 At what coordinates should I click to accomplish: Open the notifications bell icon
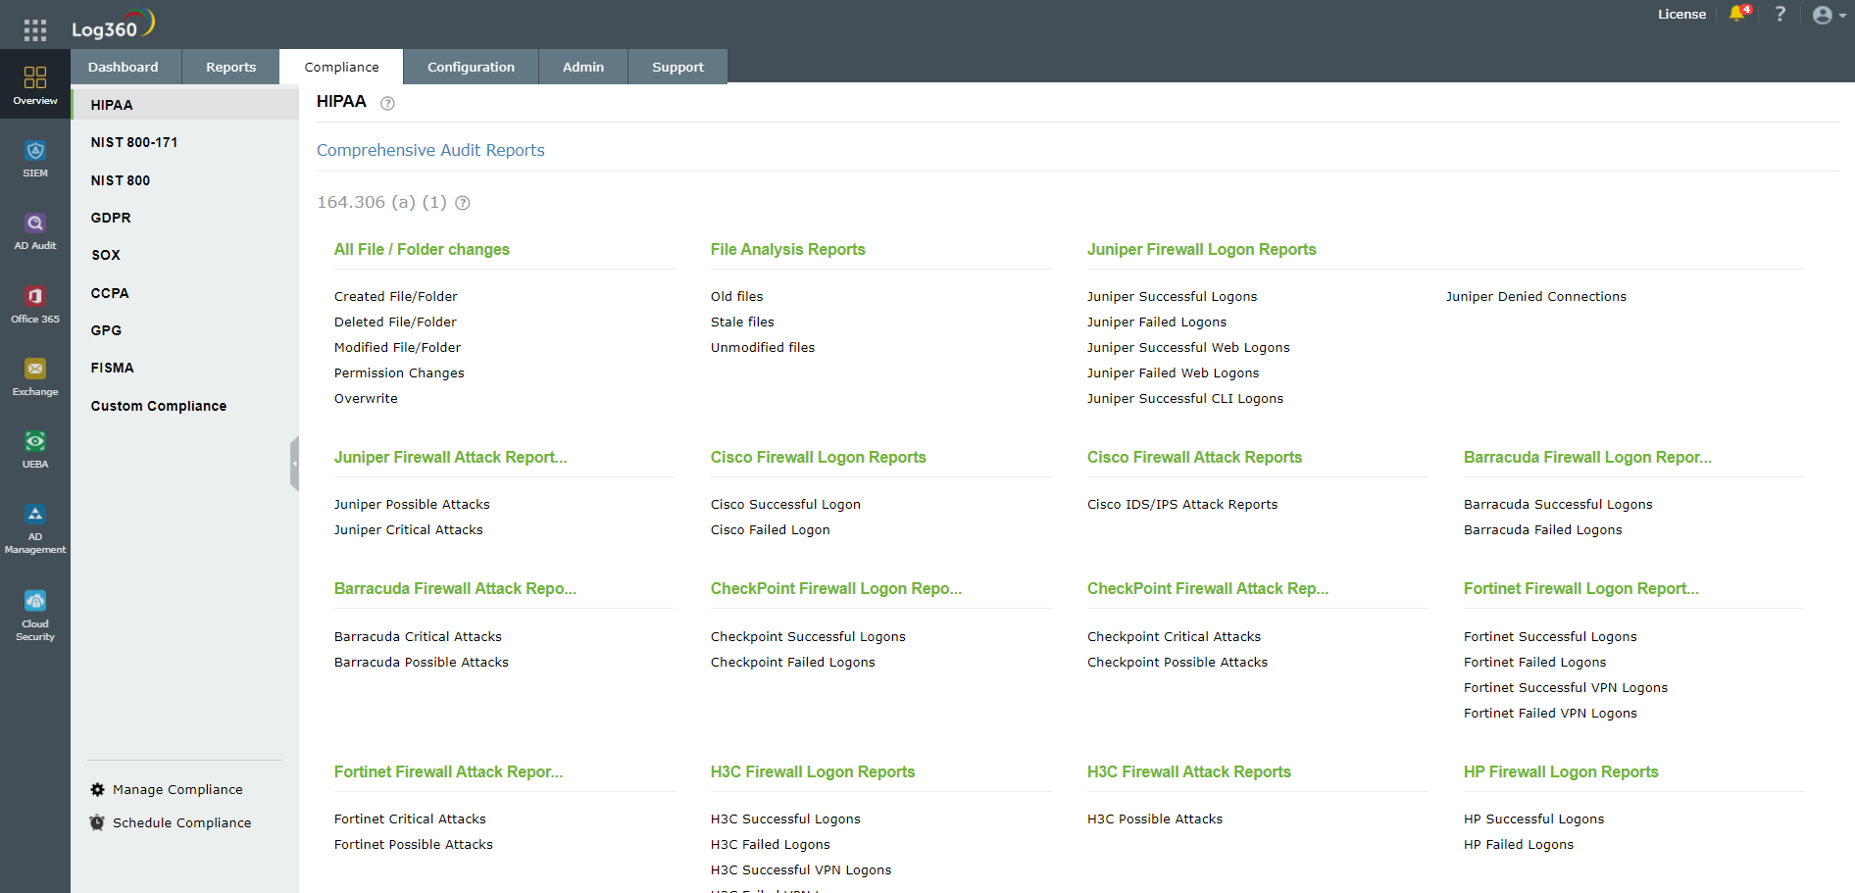point(1738,14)
